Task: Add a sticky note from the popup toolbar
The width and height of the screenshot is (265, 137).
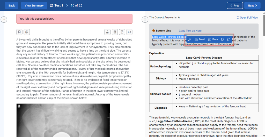Action: coord(223,39)
